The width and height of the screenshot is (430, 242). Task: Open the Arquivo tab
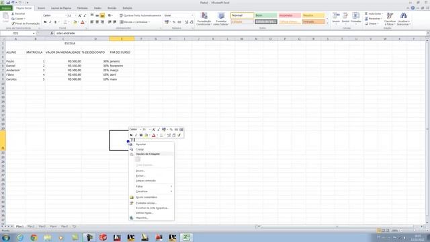coord(6,8)
